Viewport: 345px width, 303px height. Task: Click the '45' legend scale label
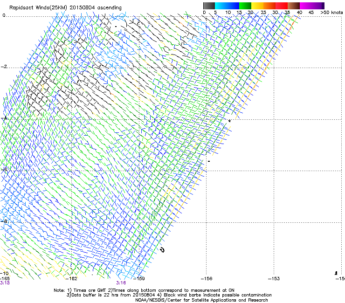(311, 13)
